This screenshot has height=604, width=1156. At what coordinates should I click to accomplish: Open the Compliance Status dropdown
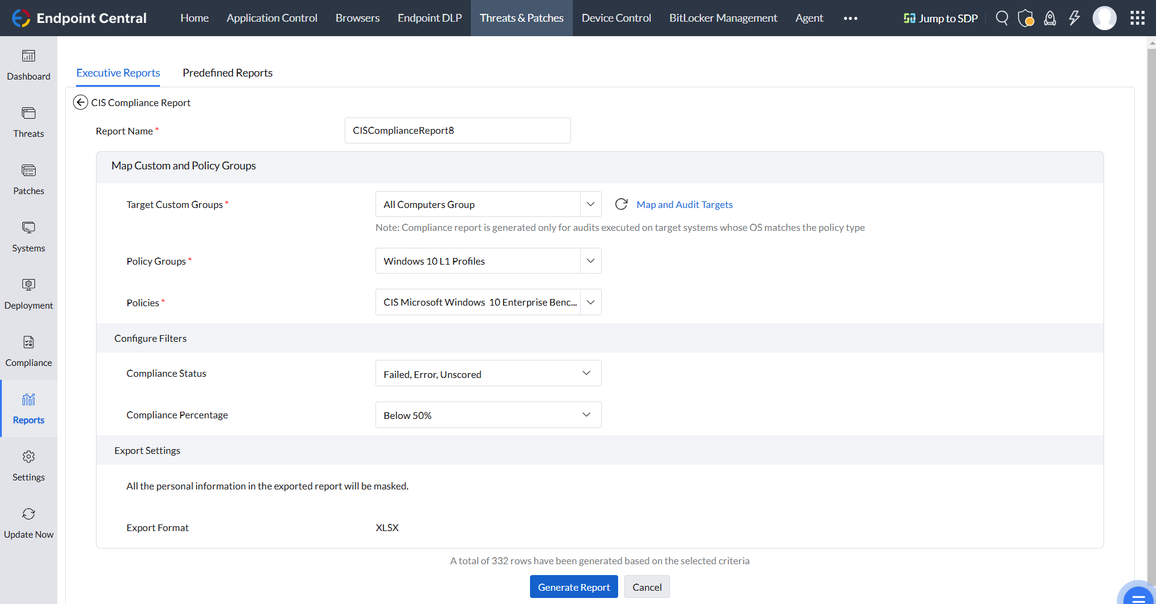tap(488, 374)
